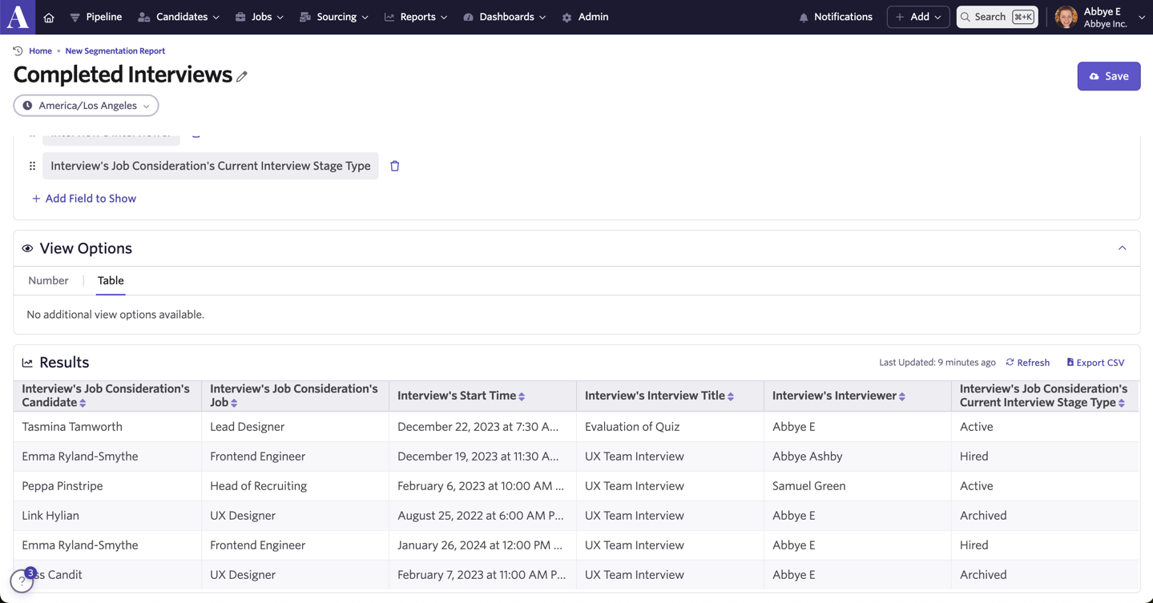Click the Export CSV link
This screenshot has height=603, width=1153.
pyautogui.click(x=1095, y=363)
